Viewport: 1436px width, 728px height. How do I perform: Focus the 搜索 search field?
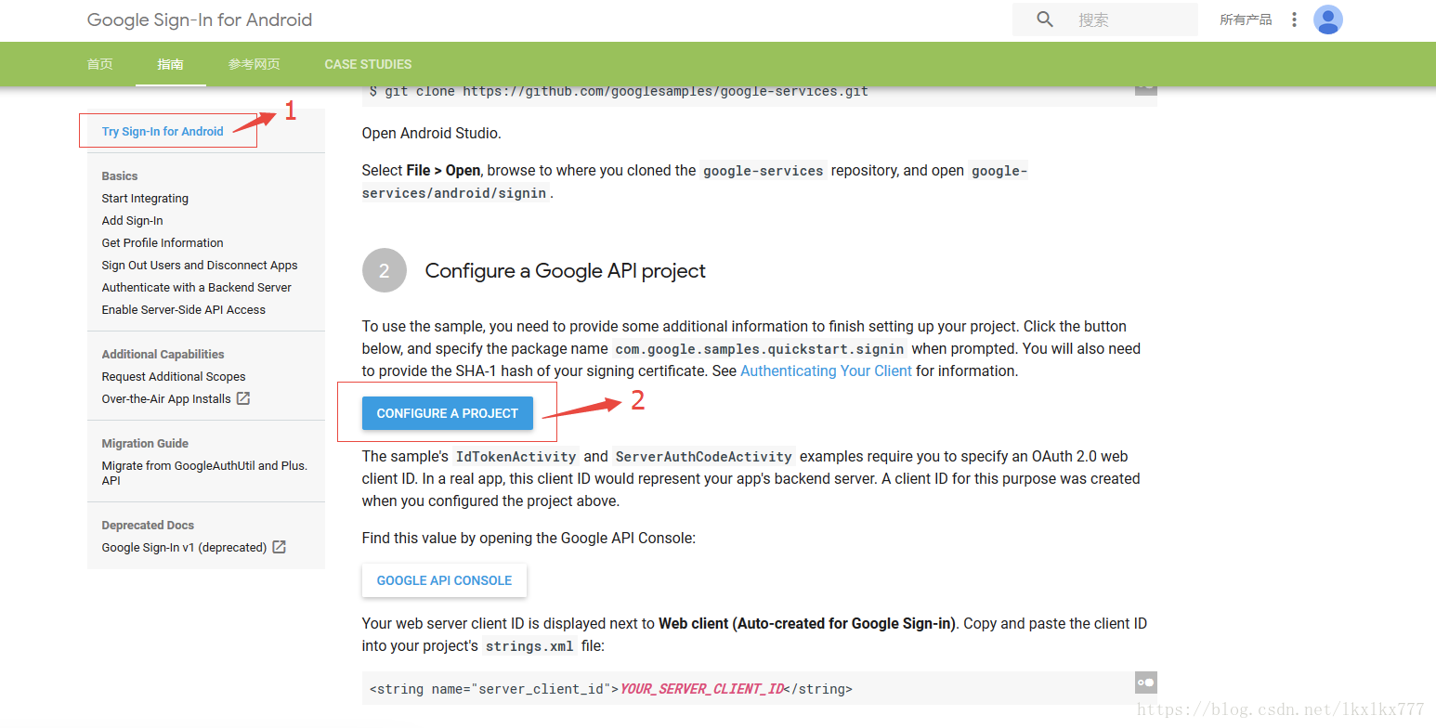1104,19
